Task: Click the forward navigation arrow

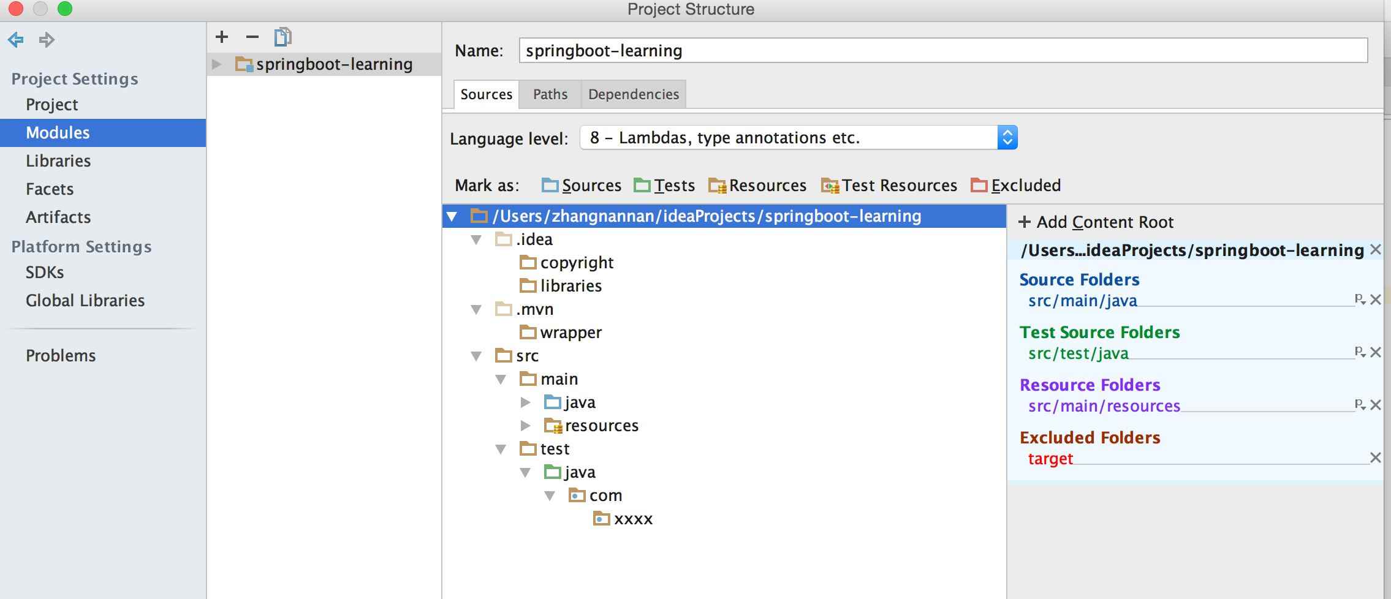Action: pyautogui.click(x=47, y=40)
